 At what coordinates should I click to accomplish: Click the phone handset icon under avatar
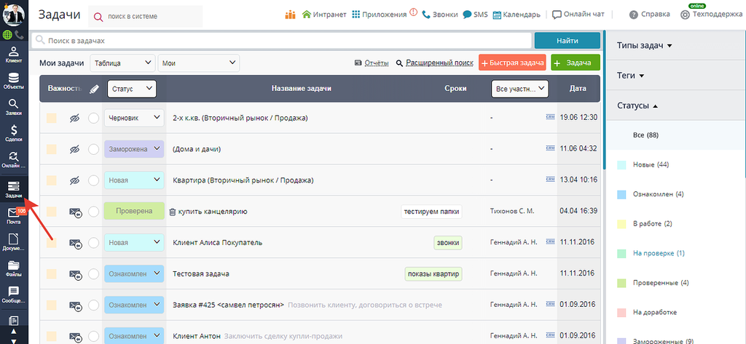pyautogui.click(x=20, y=35)
